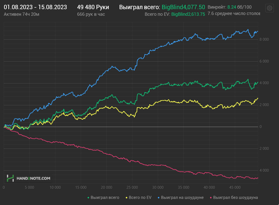
Task: Toggle the 'Выиграл на шоудауне' blue legend item
Action: 181,197
